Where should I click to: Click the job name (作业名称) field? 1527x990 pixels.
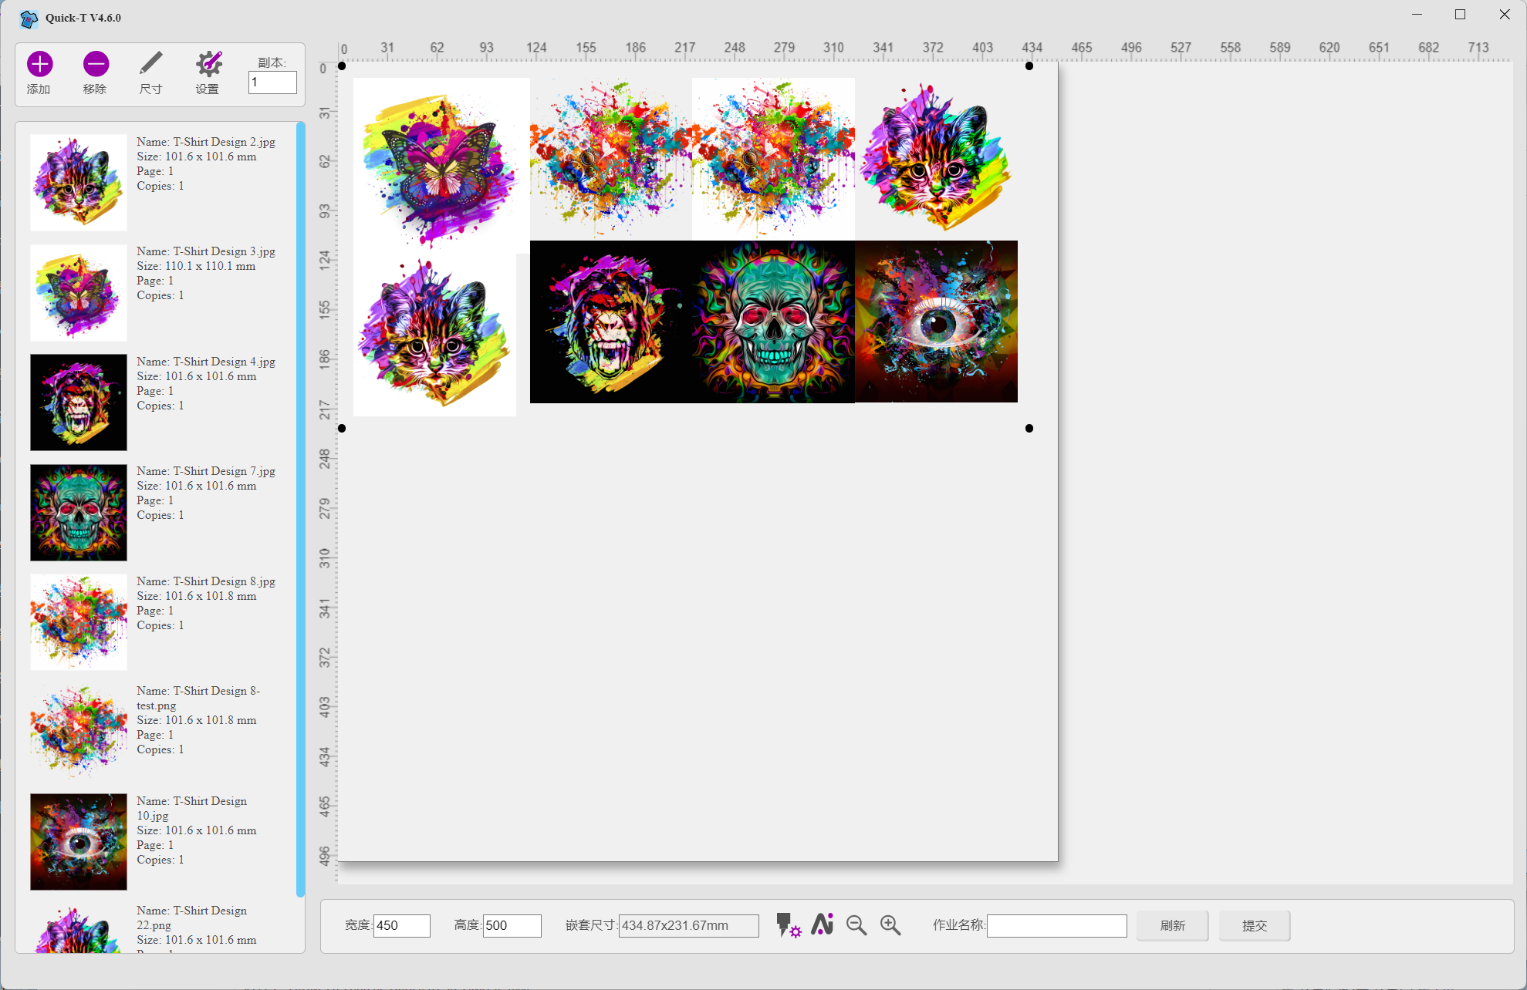(1056, 925)
